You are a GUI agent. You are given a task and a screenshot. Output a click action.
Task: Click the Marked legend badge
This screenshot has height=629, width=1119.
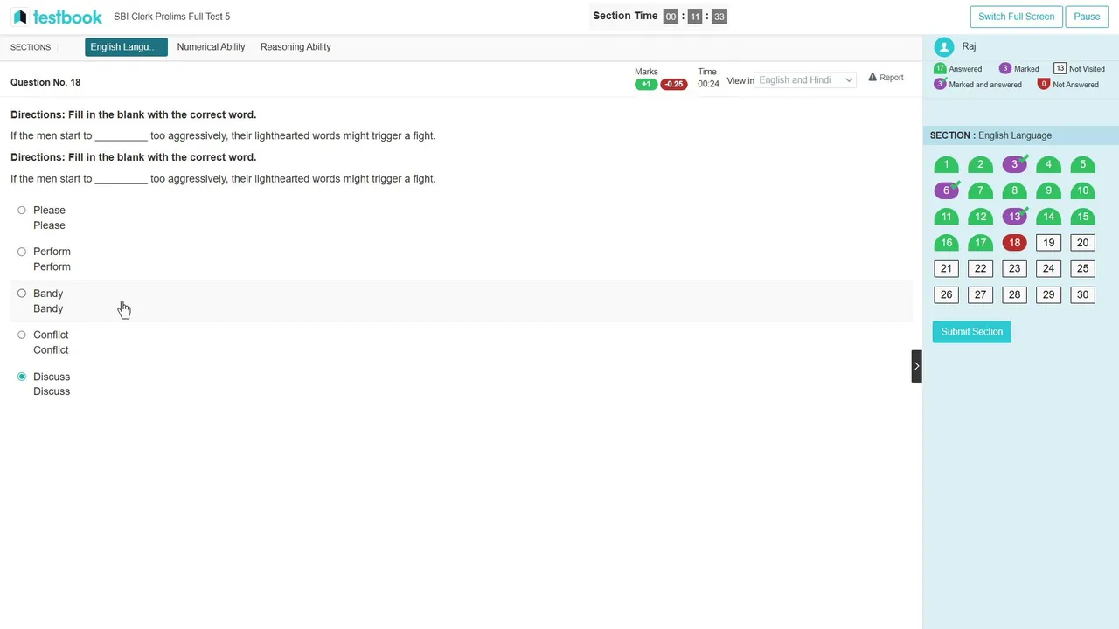coord(1005,68)
